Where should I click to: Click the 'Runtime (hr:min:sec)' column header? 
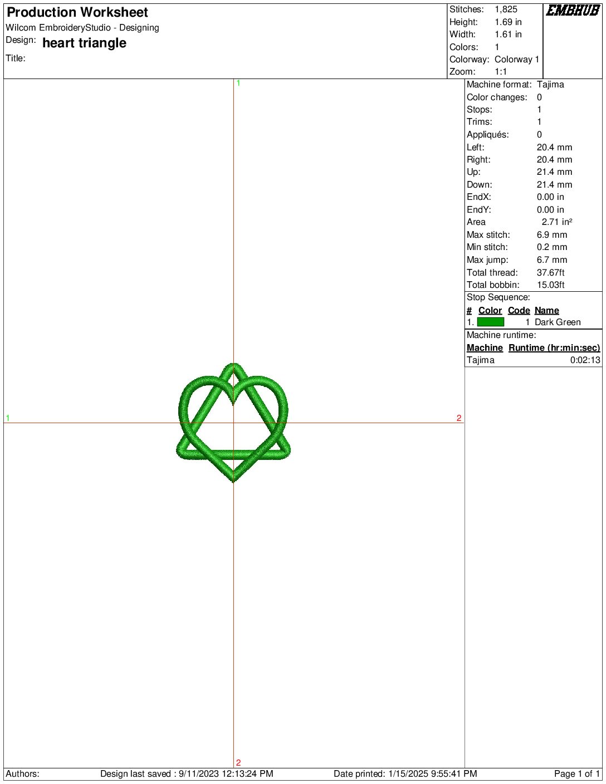(554, 347)
